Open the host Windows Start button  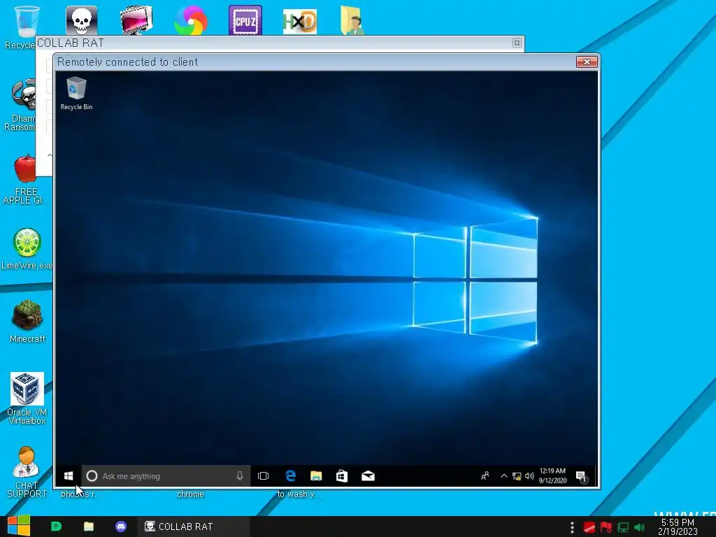[19, 526]
